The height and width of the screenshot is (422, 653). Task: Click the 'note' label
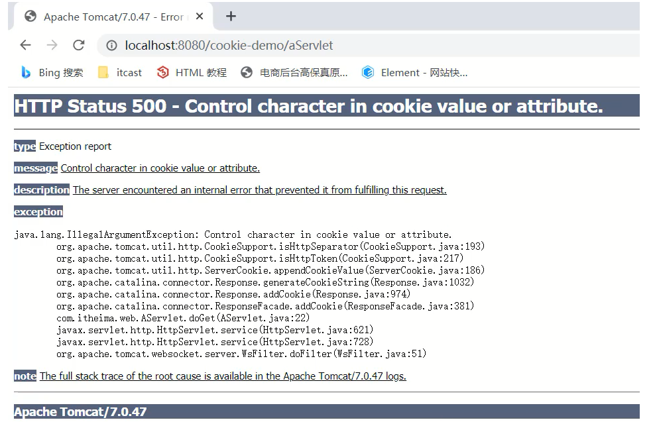point(25,376)
